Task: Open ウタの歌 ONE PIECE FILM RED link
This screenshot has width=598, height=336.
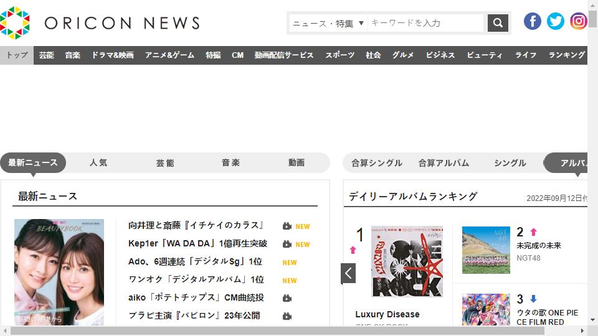Action: [548, 317]
